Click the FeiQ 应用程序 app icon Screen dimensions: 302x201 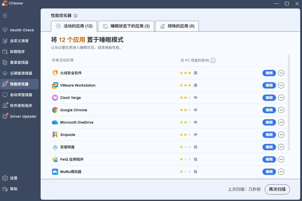[55, 159]
